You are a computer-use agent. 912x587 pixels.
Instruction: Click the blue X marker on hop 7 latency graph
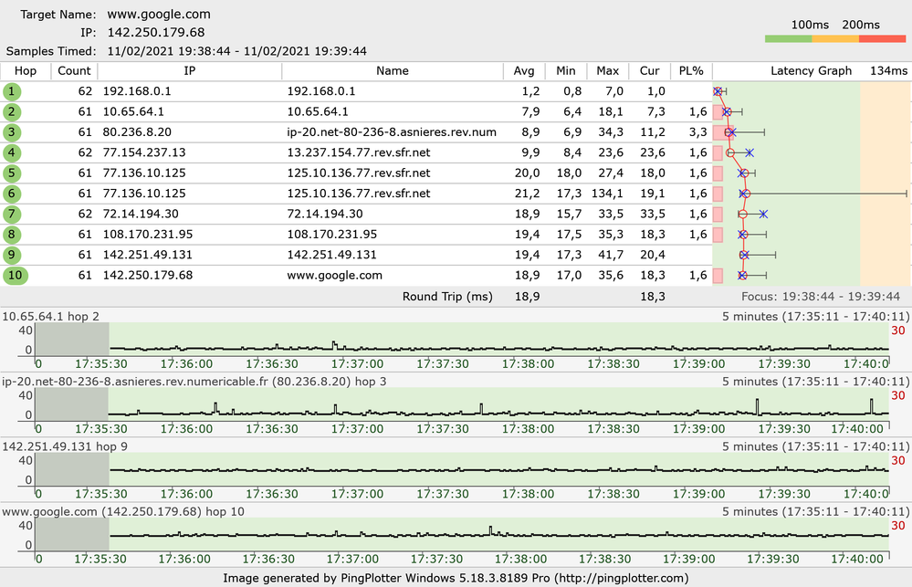click(763, 214)
